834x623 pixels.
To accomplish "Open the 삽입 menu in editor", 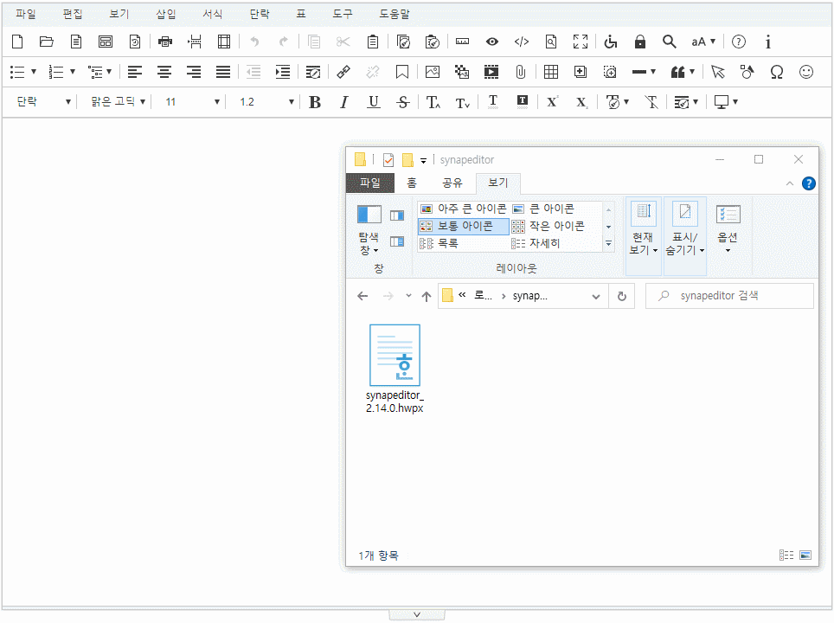I will coord(165,14).
